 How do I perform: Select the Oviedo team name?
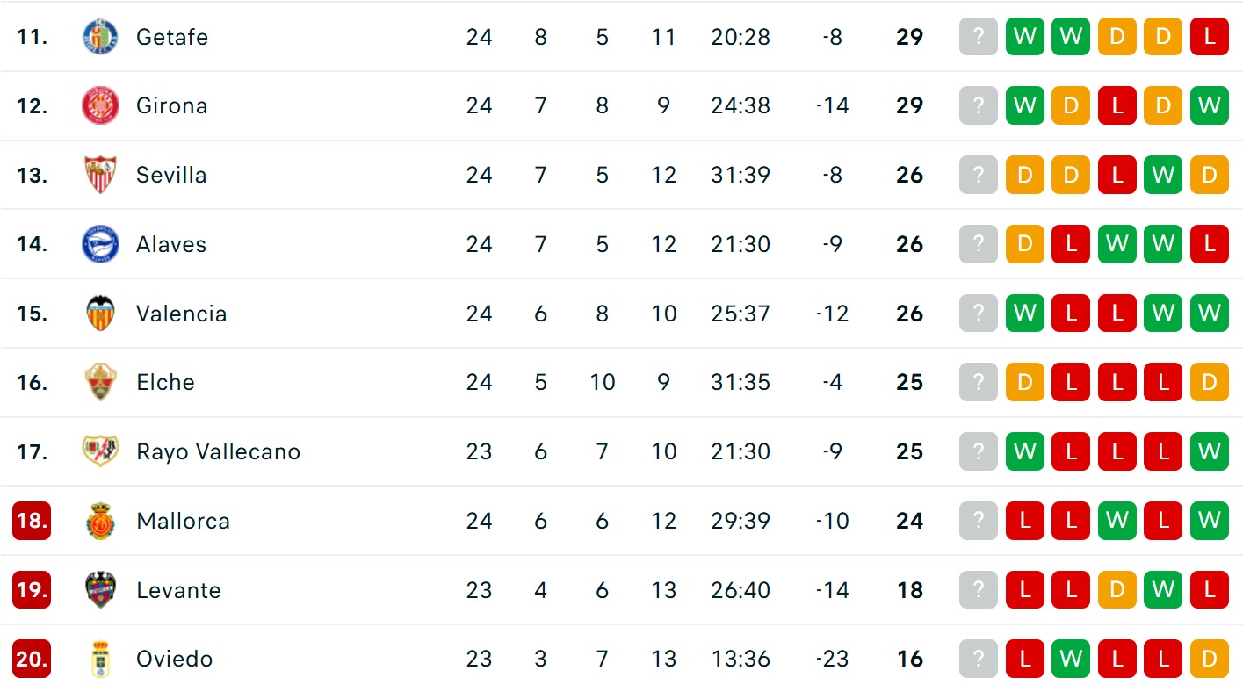pos(174,659)
